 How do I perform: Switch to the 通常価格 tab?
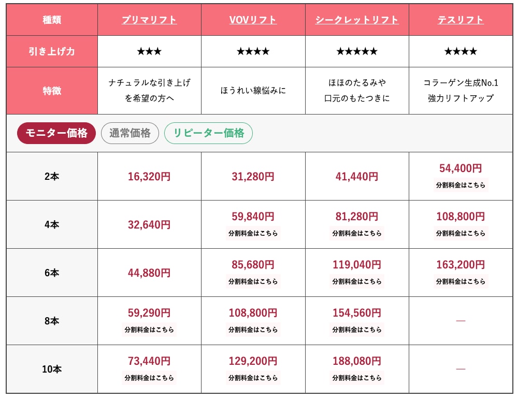click(130, 133)
